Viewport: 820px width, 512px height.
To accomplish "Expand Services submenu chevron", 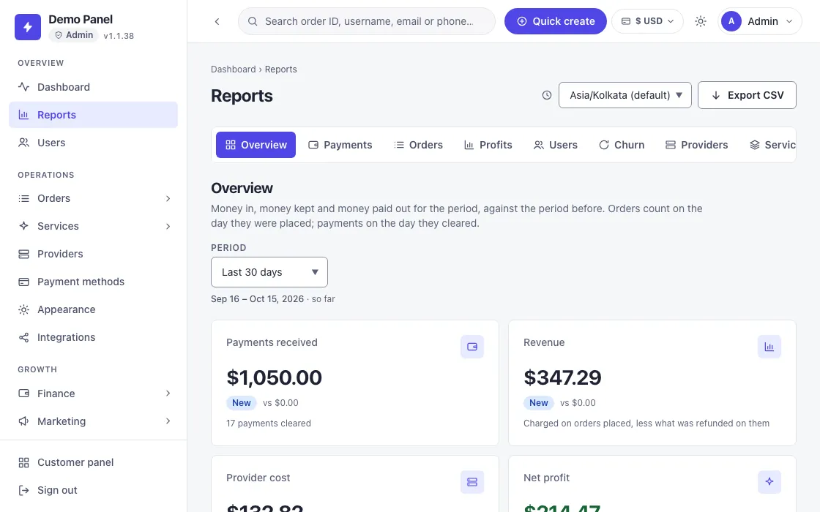I will point(168,226).
